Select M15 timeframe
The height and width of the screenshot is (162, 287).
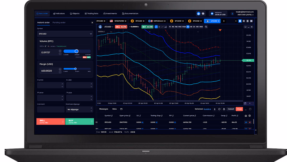point(180,27)
